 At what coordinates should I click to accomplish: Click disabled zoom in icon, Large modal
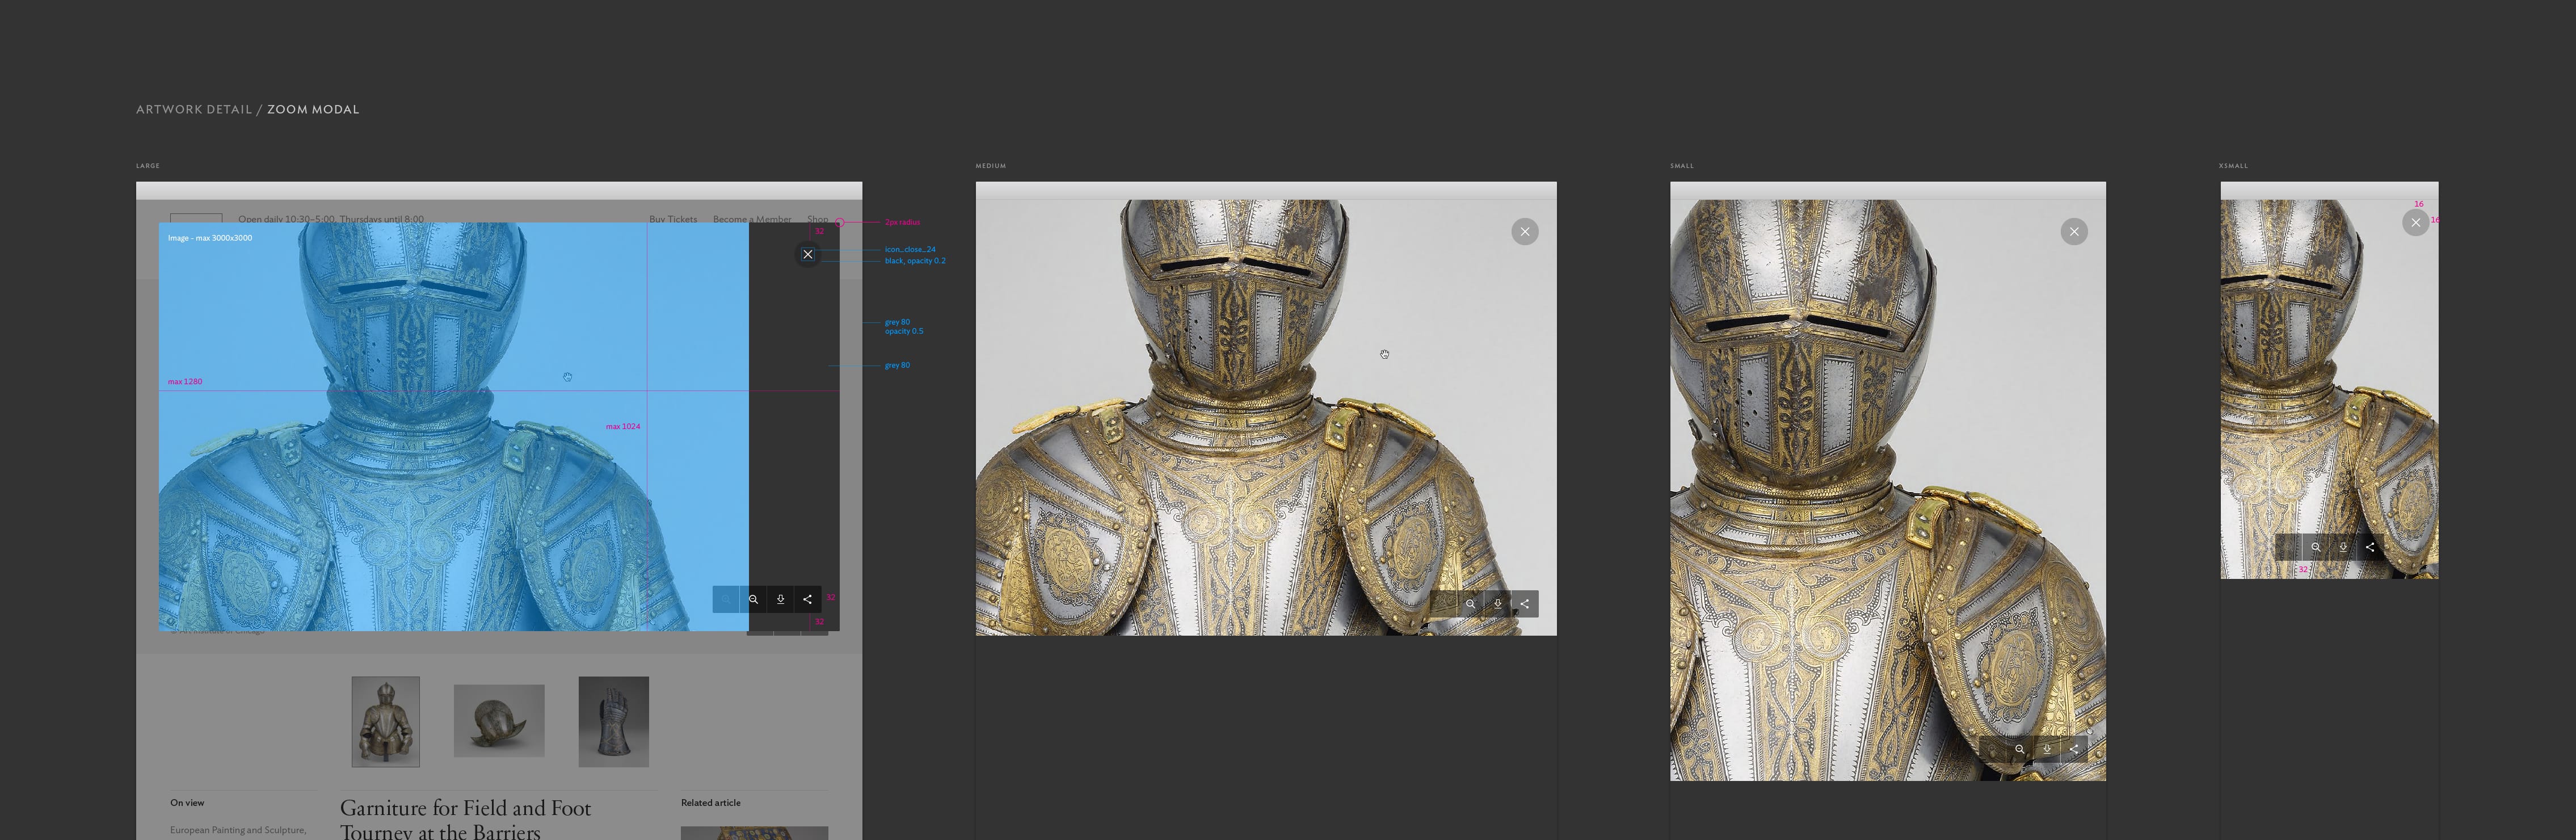(x=726, y=599)
